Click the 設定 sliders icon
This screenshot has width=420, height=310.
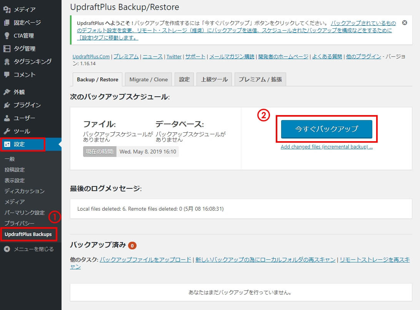coord(7,144)
